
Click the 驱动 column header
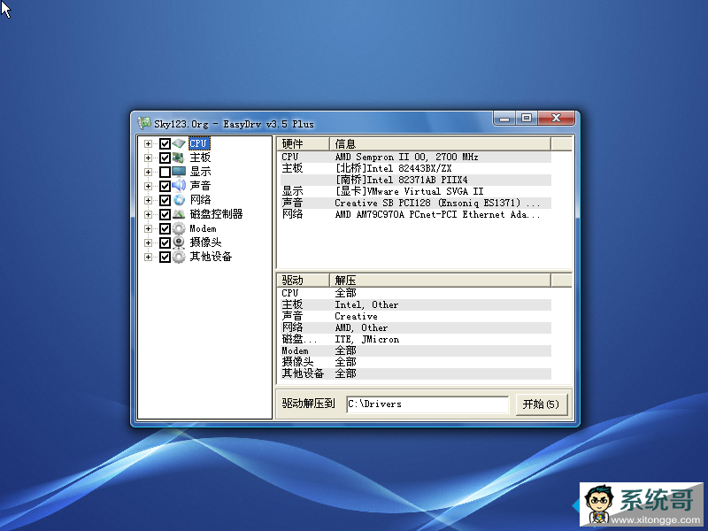pyautogui.click(x=303, y=281)
